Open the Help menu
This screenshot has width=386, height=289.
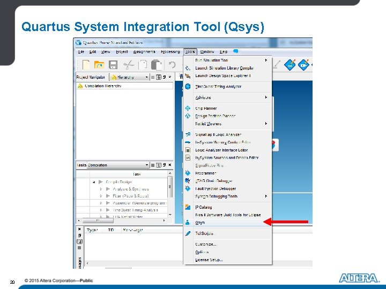point(224,51)
